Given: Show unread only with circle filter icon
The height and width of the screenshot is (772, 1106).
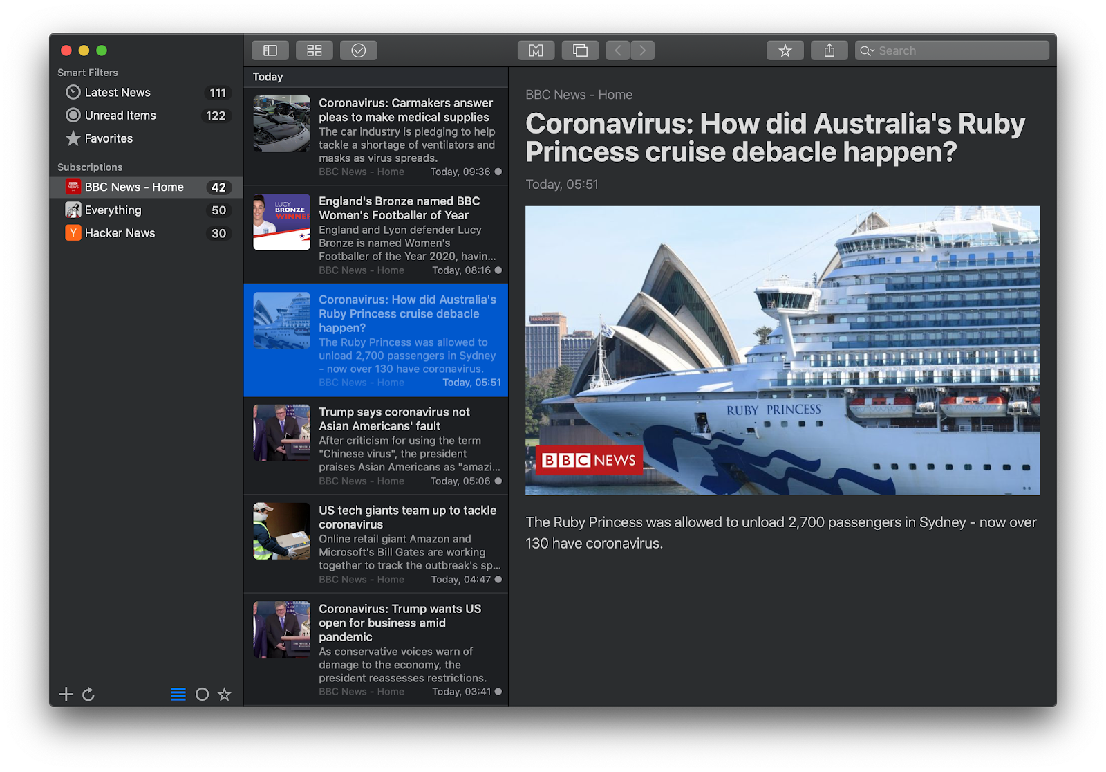Looking at the screenshot, I should [203, 695].
